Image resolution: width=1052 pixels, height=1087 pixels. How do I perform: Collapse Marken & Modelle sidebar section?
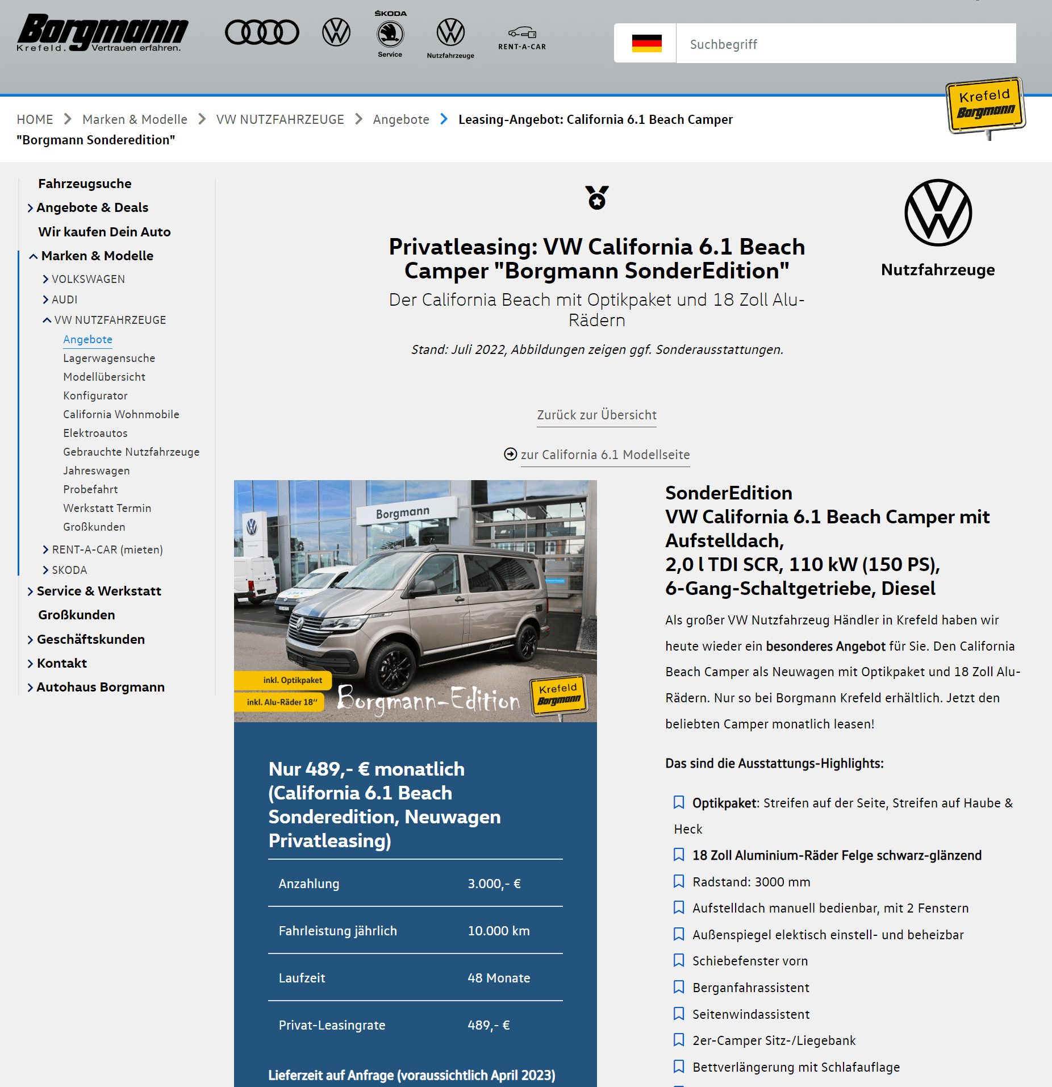(x=91, y=256)
